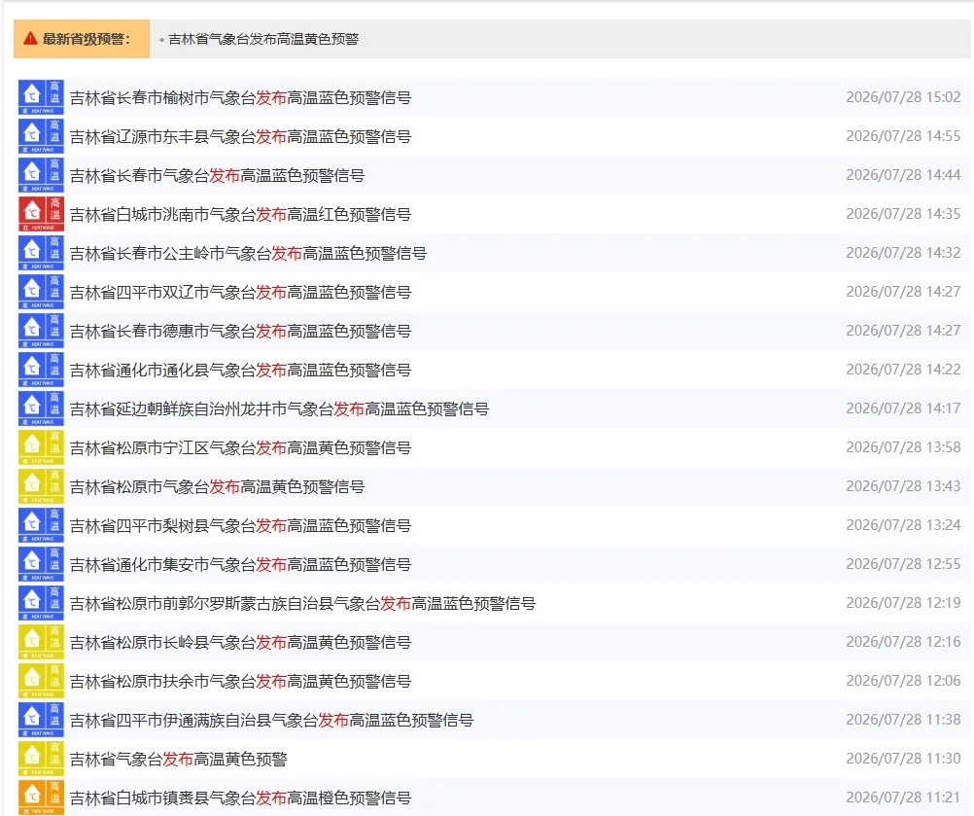Click the yellow heat icon for 扶余市 alert
This screenshot has width=974, height=816.
click(41, 681)
